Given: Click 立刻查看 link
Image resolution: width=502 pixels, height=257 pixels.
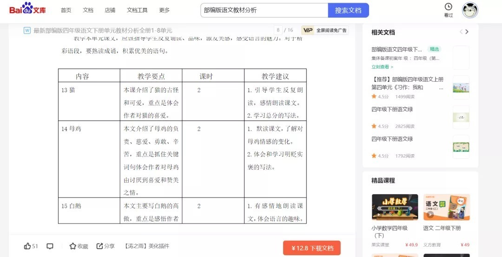Looking at the screenshot, I should [x=382, y=67].
